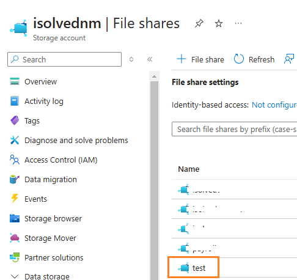Click the storage account folder icon
The width and height of the screenshot is (297, 280).
pos(19,28)
